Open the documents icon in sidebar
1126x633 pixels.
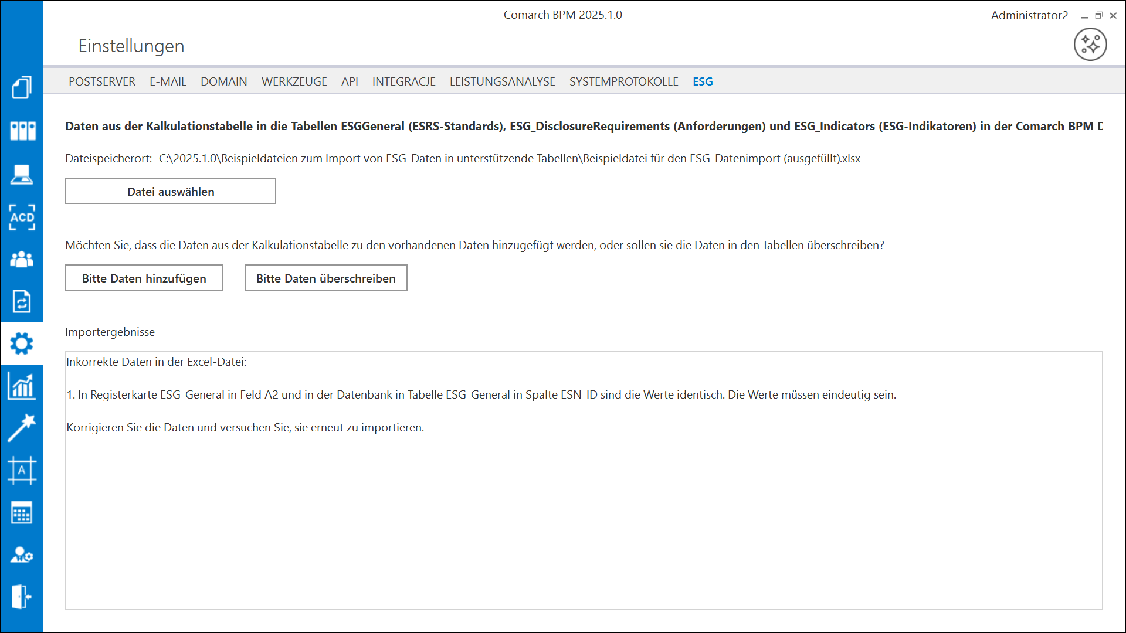pyautogui.click(x=22, y=87)
